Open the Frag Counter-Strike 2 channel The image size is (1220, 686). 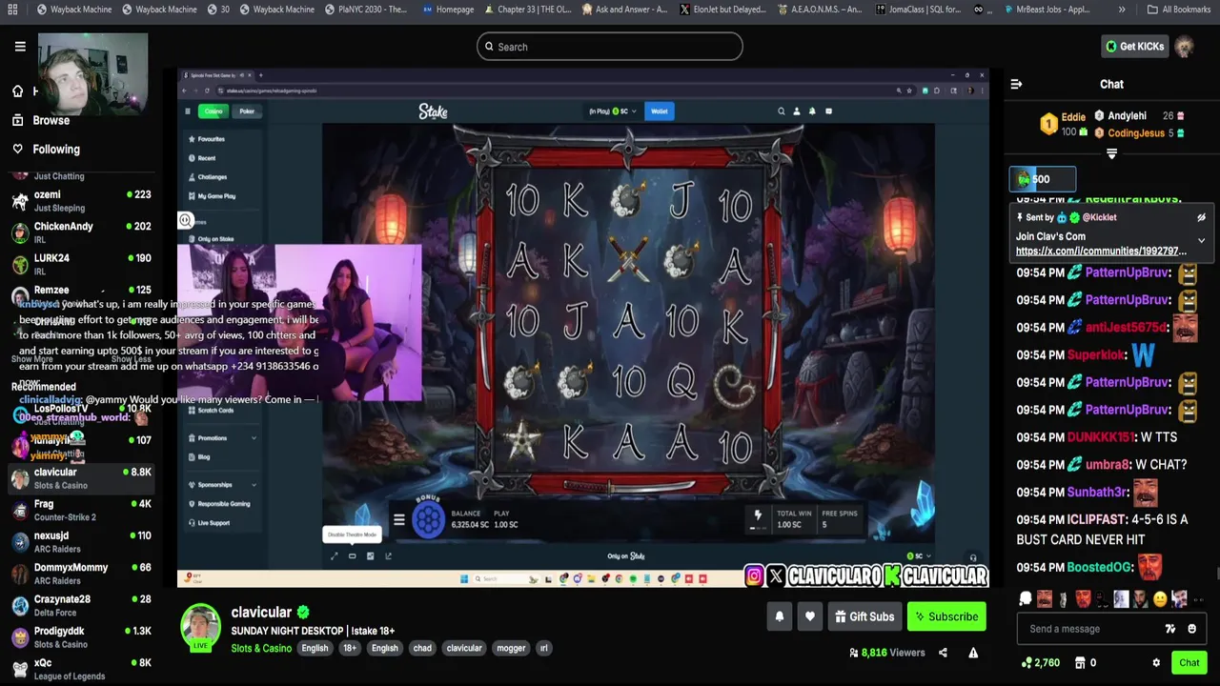(80, 510)
